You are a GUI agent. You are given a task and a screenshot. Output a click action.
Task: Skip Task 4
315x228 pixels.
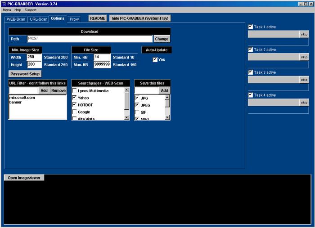[x=304, y=103]
